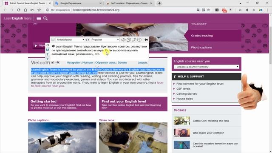Viewport: 272px width, 153px height.
Task: Open the CEF levels link
Action: pos(183,89)
